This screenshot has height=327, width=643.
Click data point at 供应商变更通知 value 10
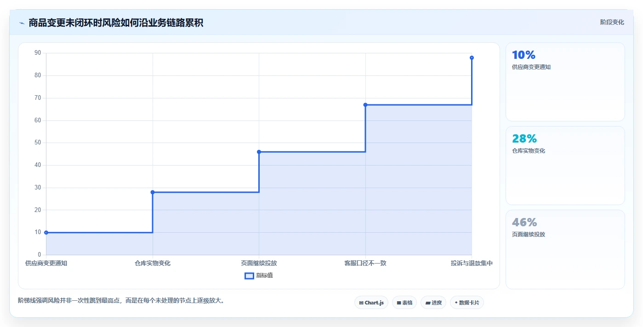(46, 233)
